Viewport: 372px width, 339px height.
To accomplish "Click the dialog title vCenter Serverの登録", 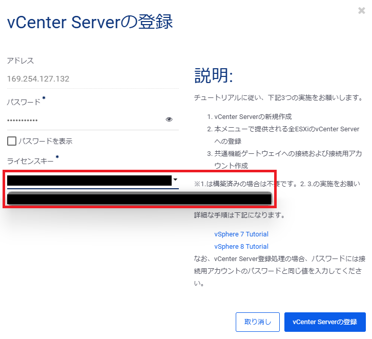I will coord(90,23).
